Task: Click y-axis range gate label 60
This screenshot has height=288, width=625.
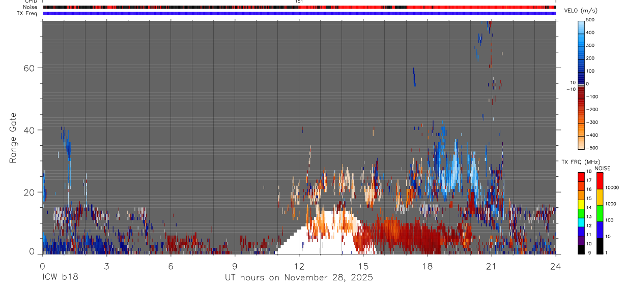Action: pos(30,68)
